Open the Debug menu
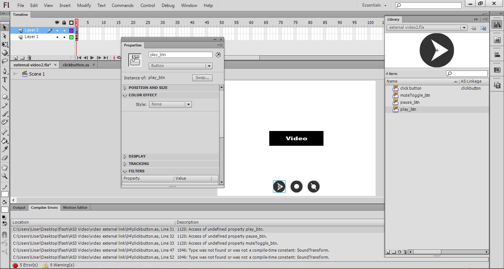504x269 pixels. pos(168,6)
